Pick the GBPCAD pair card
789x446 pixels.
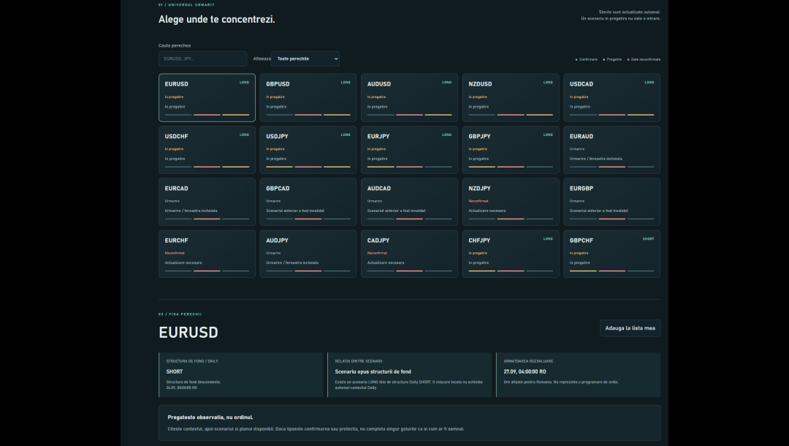(308, 202)
